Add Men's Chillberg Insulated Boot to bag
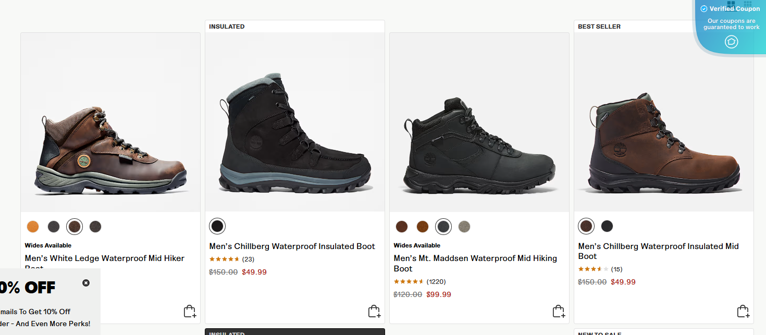Screen dimensions: 766x335 point(374,311)
